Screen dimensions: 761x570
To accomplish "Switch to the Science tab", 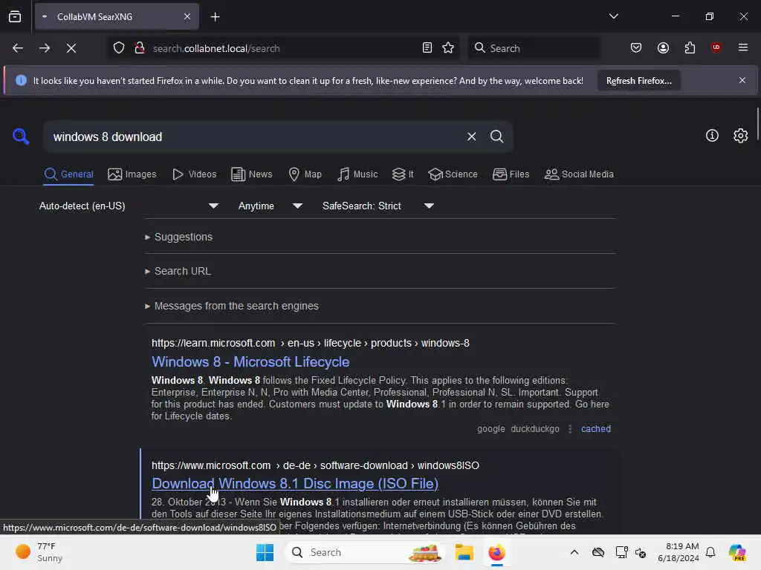I will [453, 174].
